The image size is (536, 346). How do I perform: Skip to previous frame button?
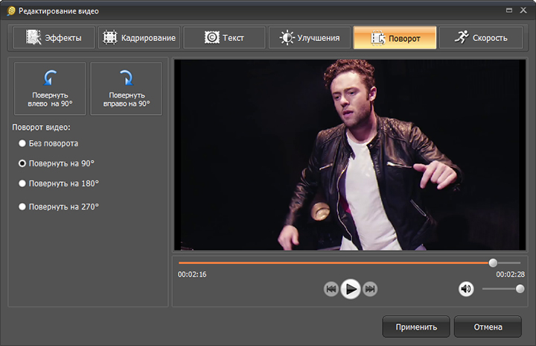331,289
